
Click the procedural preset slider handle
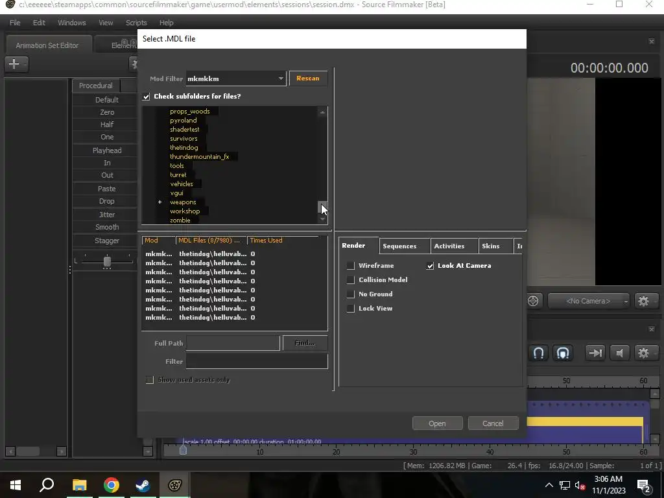(107, 261)
